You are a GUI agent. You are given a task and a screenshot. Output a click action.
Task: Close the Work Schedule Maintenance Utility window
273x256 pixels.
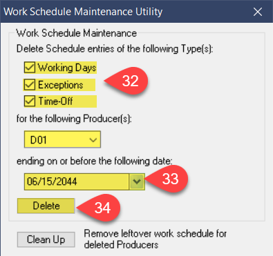[x=258, y=12]
